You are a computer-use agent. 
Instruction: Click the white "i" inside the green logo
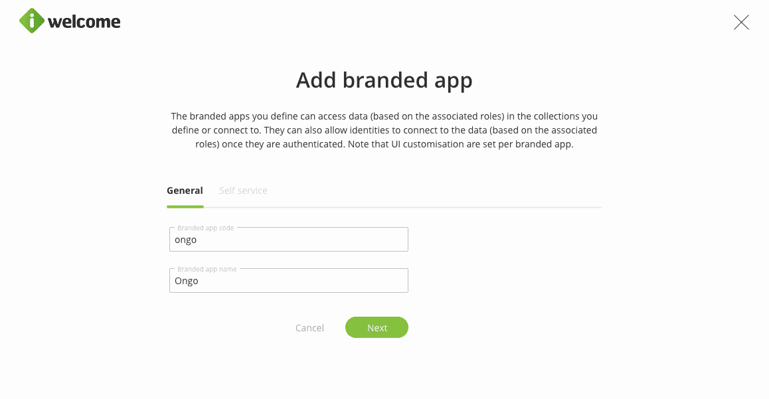pyautogui.click(x=32, y=21)
